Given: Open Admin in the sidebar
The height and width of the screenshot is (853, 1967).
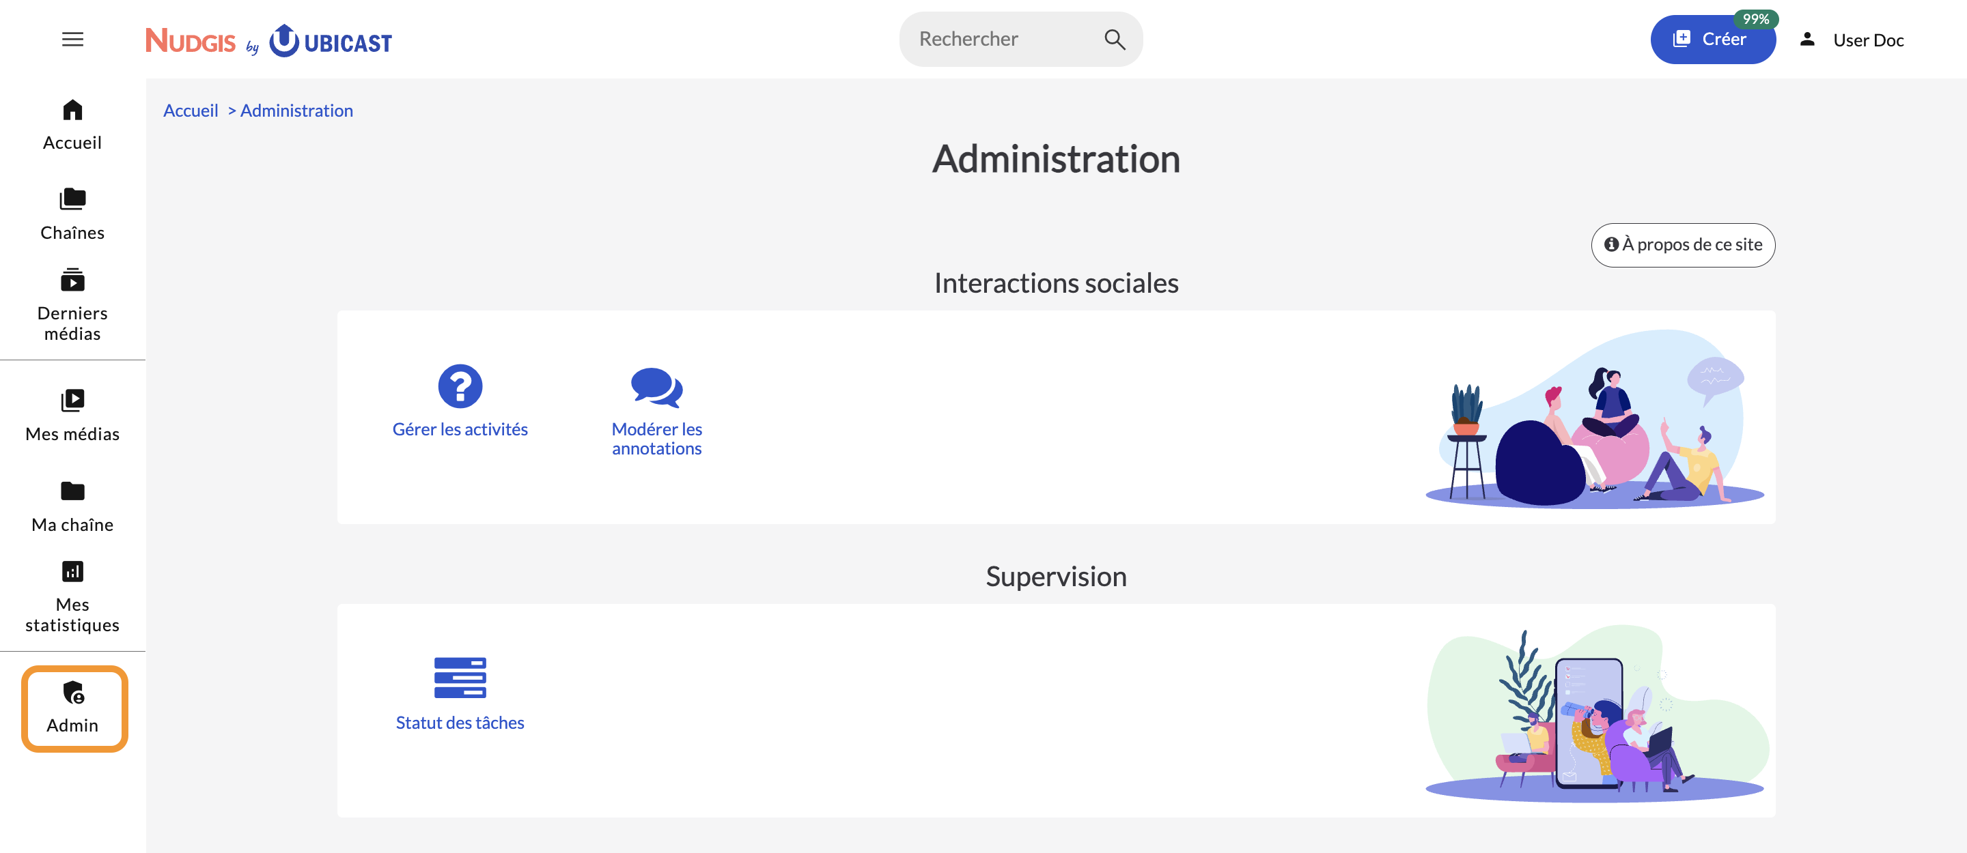Looking at the screenshot, I should click(x=72, y=707).
